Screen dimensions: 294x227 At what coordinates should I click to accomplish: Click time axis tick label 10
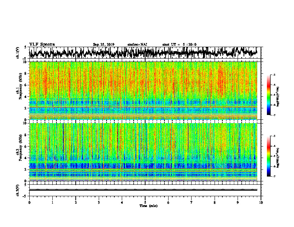click(x=261, y=203)
